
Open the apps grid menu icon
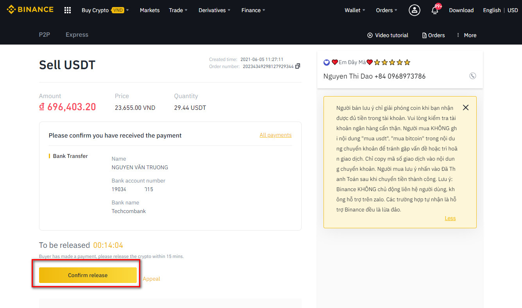(x=68, y=10)
